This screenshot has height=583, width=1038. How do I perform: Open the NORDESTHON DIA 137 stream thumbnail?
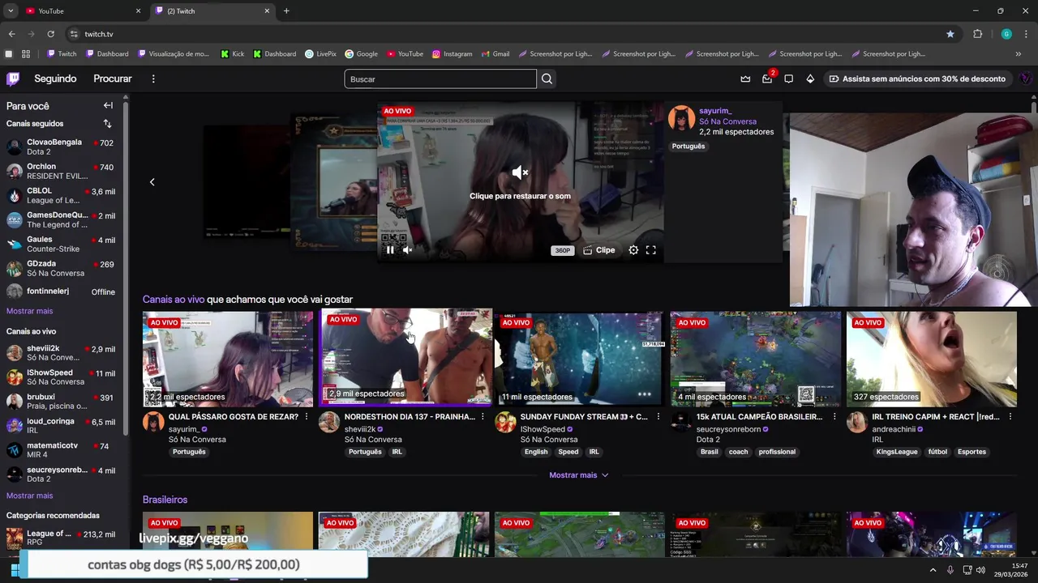pos(405,357)
